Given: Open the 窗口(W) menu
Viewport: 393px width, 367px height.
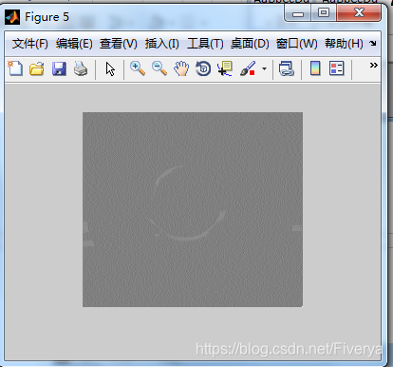Looking at the screenshot, I should coord(297,44).
